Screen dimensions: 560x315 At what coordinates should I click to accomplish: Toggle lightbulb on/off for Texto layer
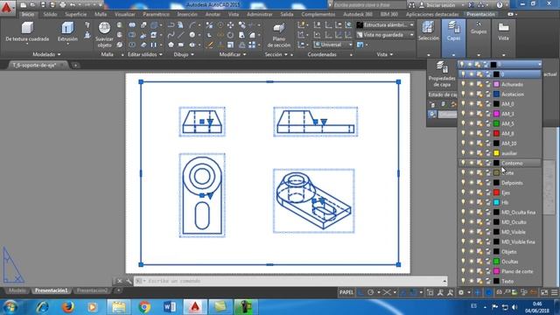[463, 281]
